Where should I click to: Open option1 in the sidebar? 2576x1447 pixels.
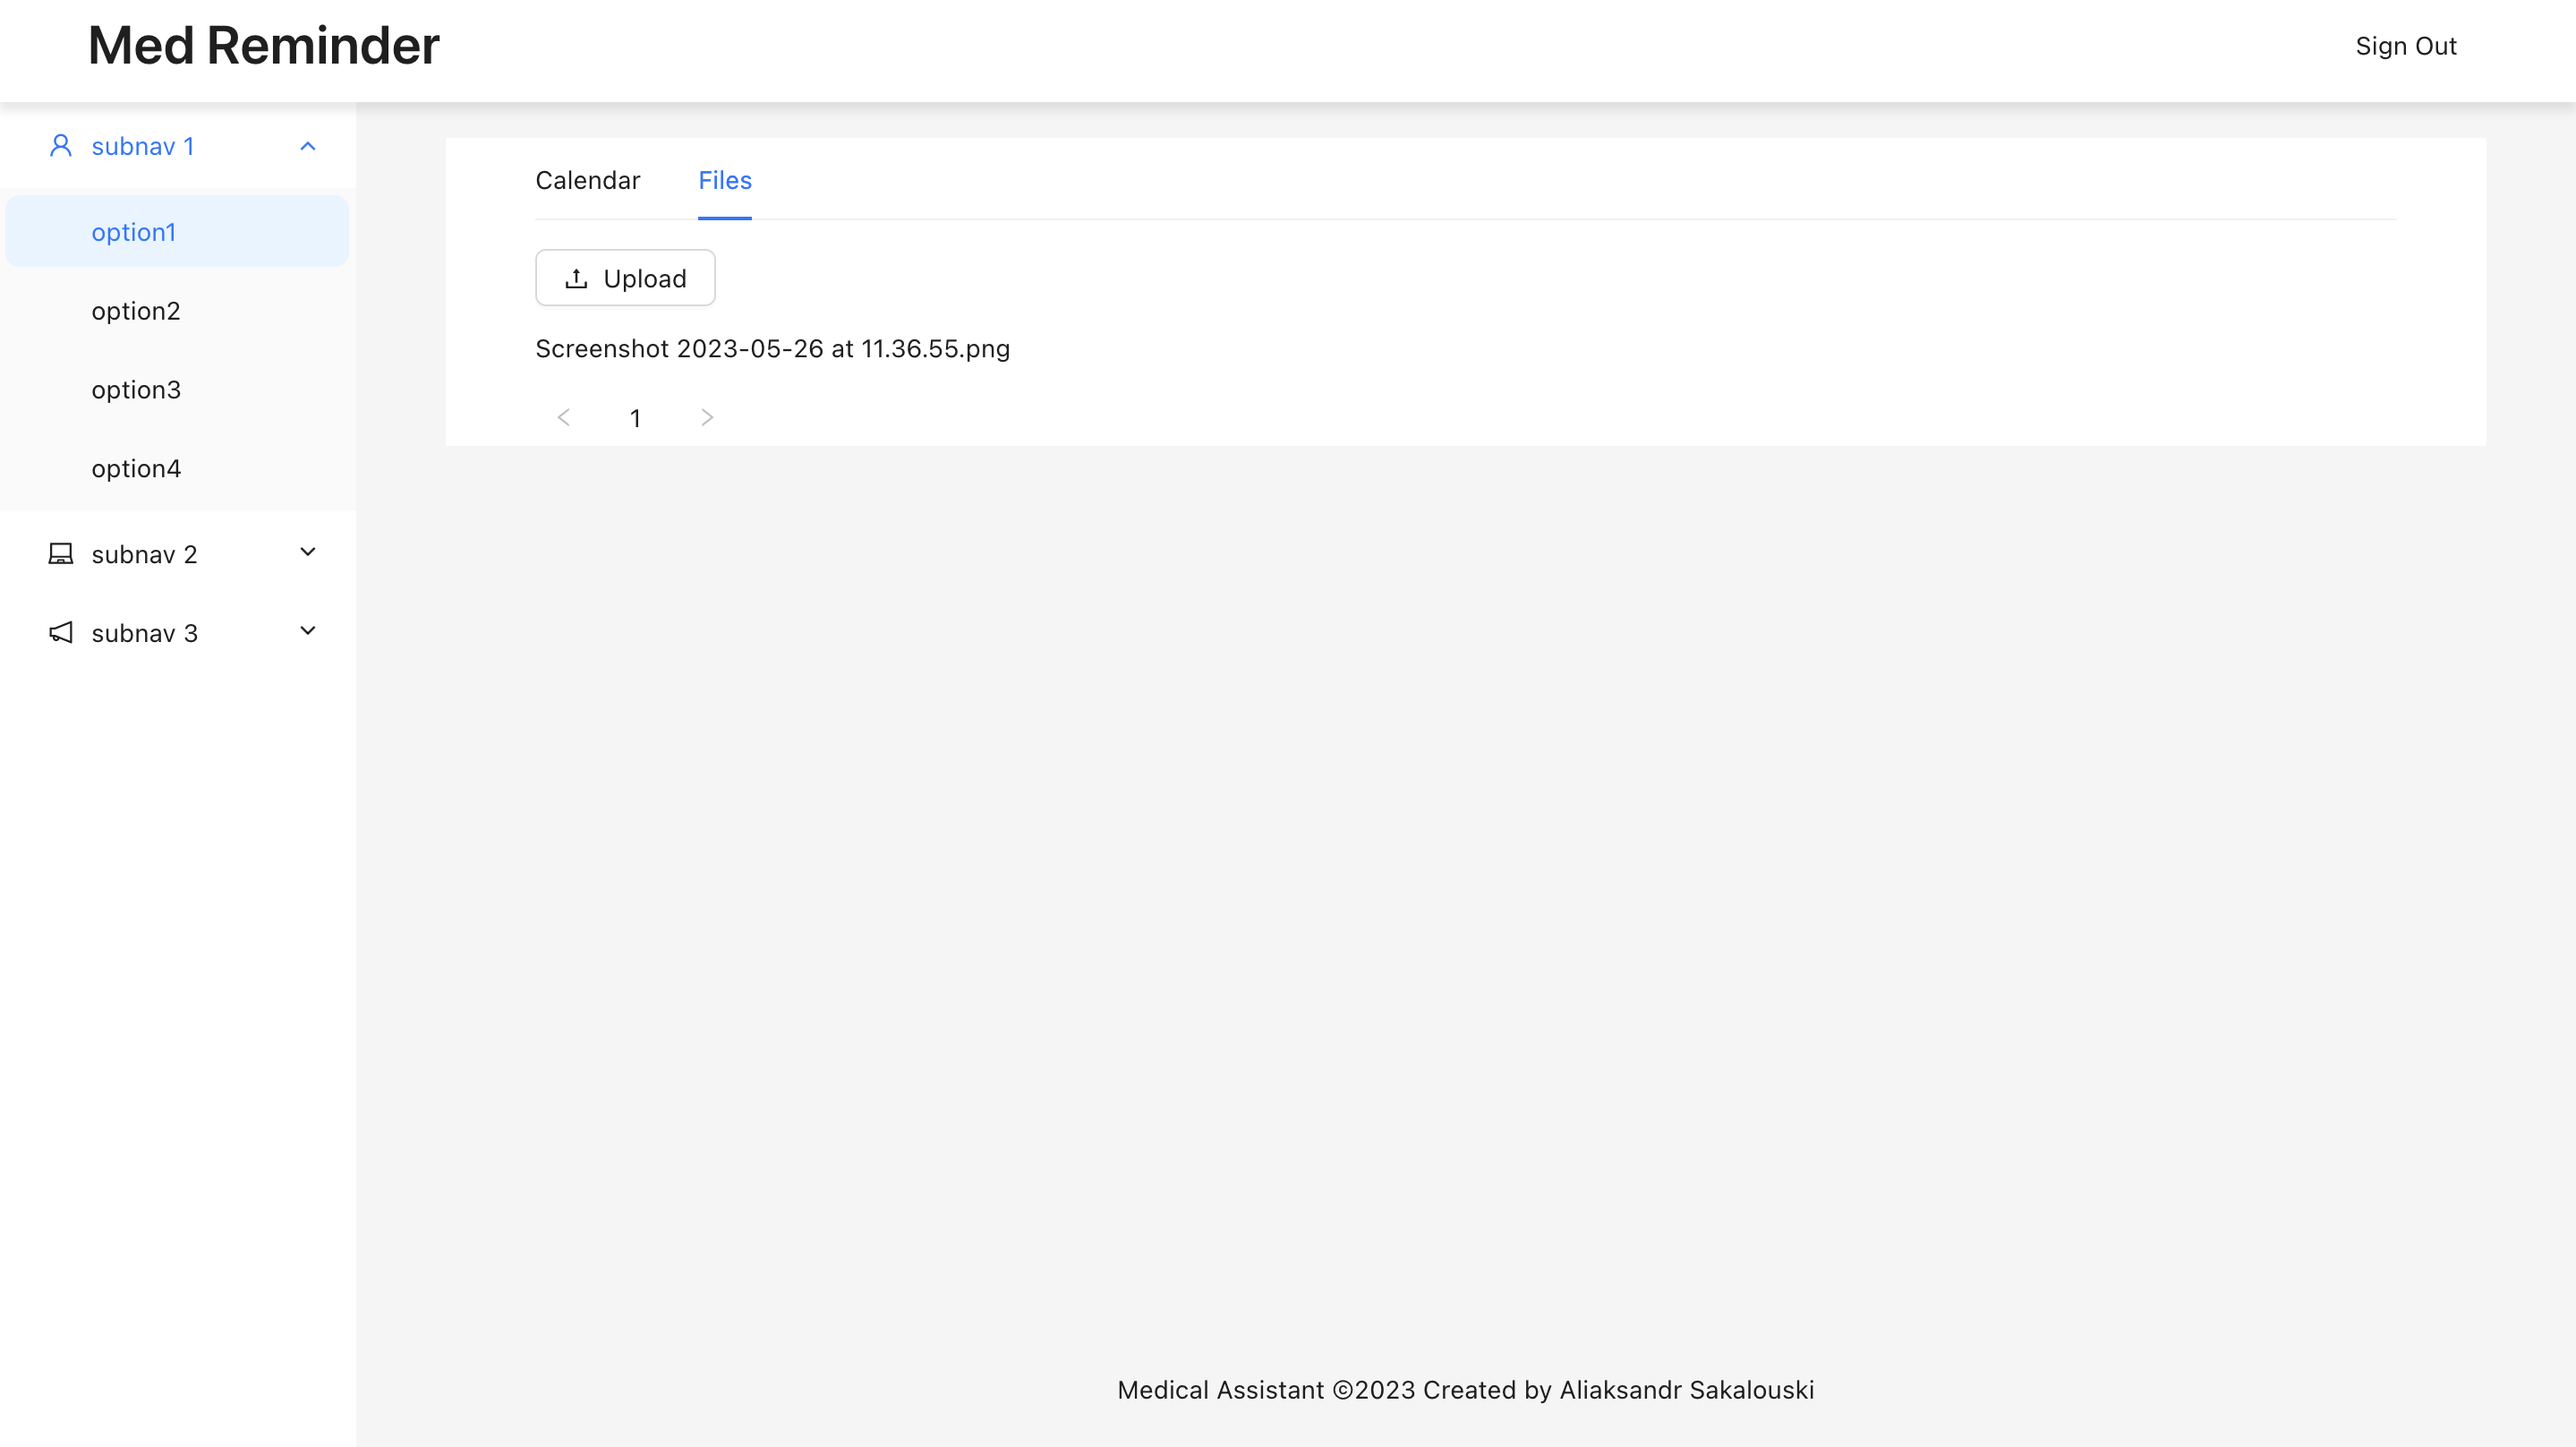[x=134, y=232]
